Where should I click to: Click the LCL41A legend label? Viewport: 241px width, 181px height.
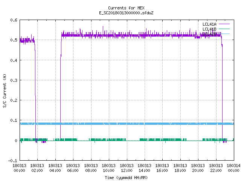coord(209,24)
